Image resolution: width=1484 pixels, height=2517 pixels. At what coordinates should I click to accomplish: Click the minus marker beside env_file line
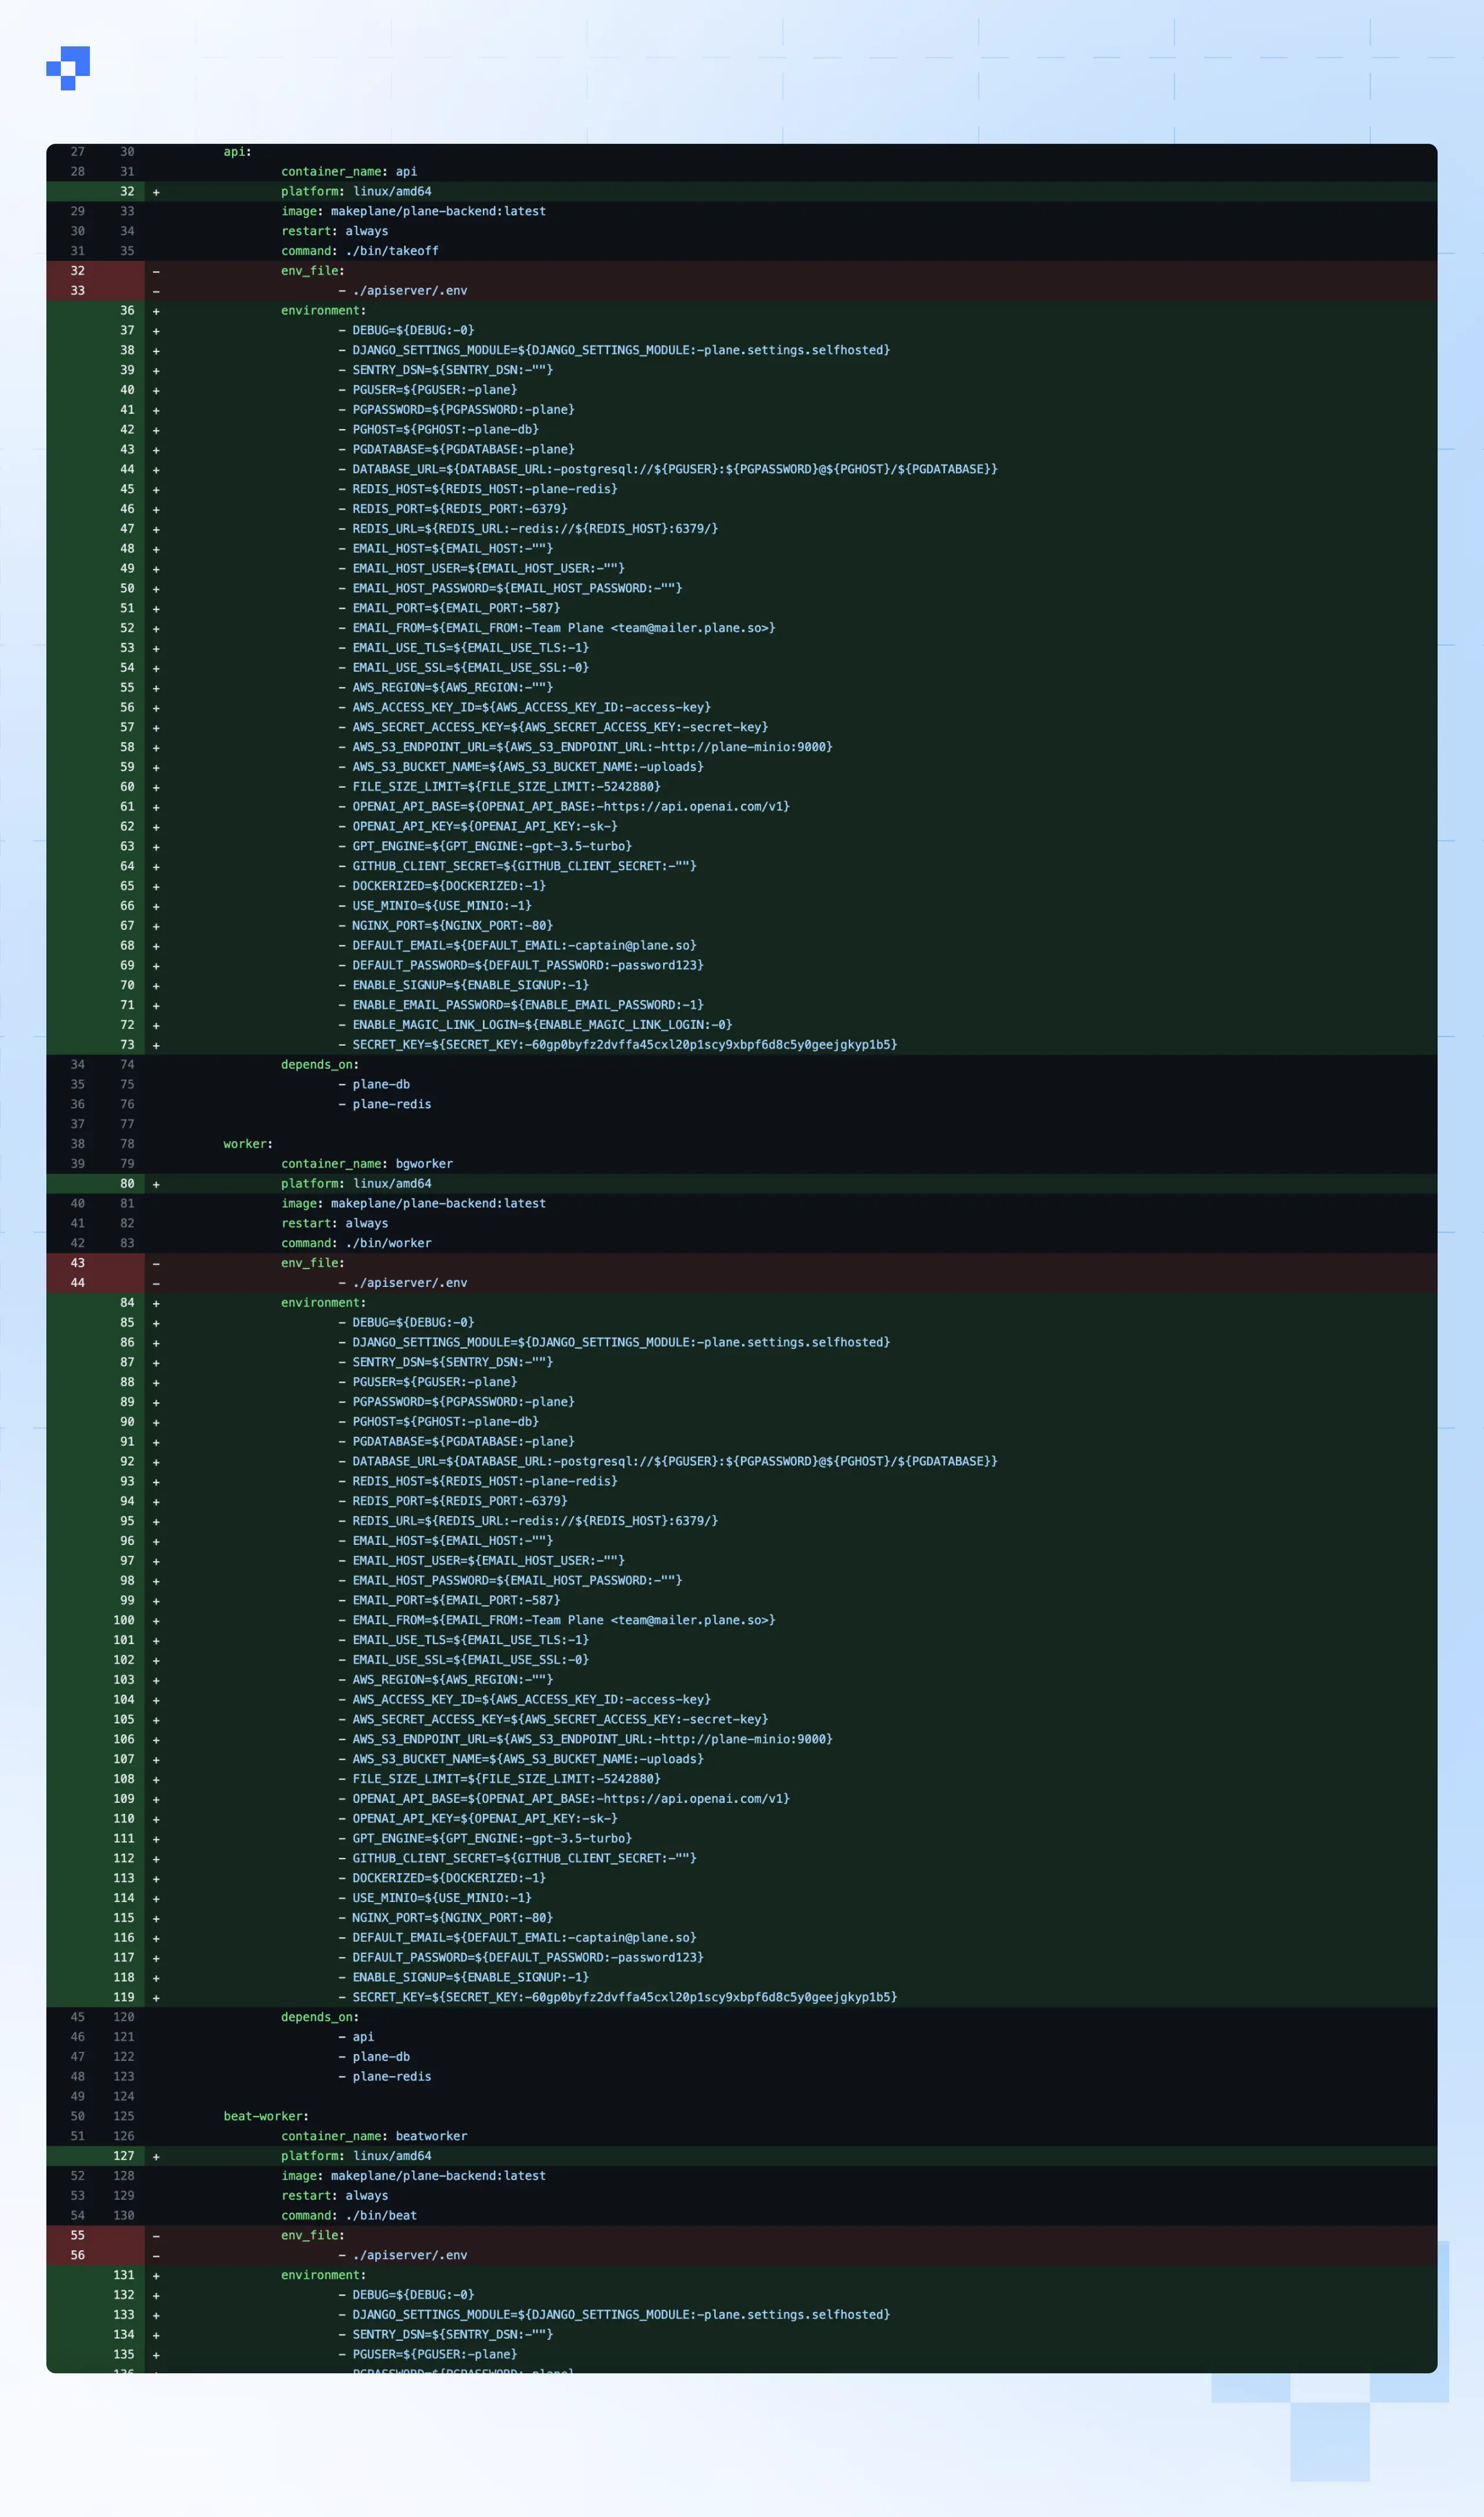point(155,270)
